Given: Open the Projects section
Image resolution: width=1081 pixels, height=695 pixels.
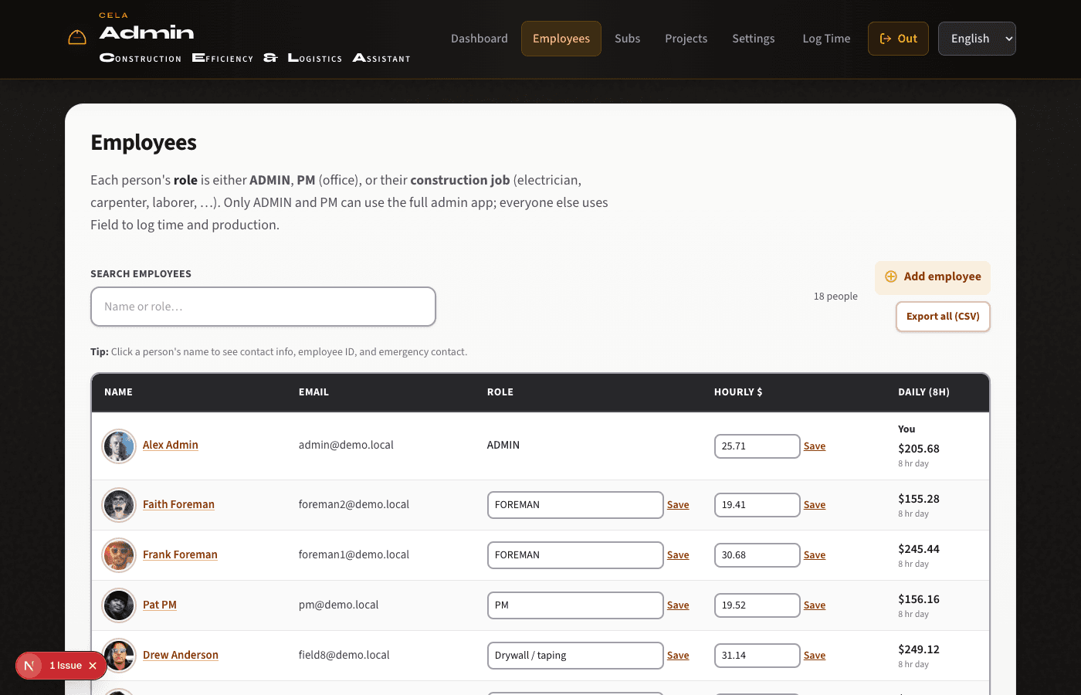Looking at the screenshot, I should click(x=686, y=38).
